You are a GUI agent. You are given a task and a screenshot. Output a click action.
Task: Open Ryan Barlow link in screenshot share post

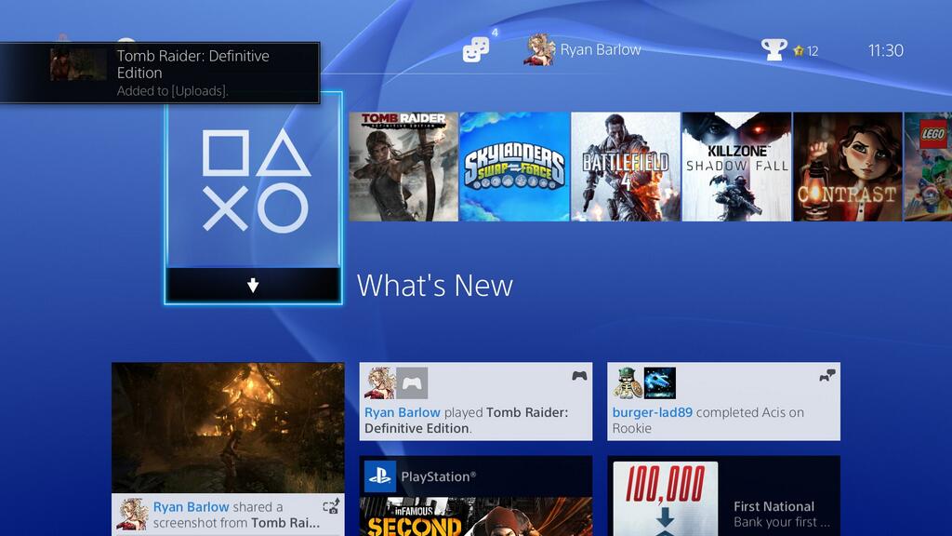click(x=191, y=507)
